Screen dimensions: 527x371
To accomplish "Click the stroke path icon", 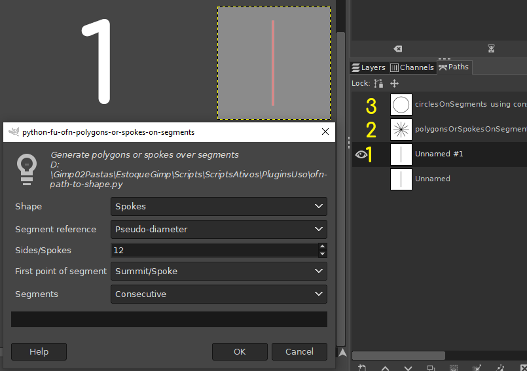I will (x=500, y=368).
